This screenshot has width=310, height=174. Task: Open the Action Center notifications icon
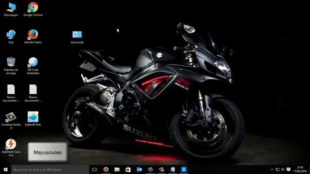(x=289, y=170)
